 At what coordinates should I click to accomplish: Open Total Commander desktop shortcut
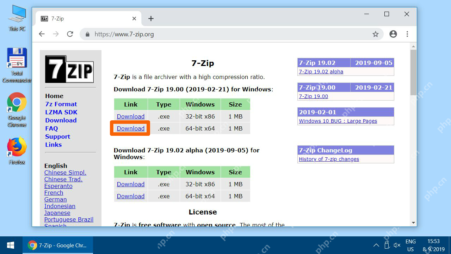(17, 65)
